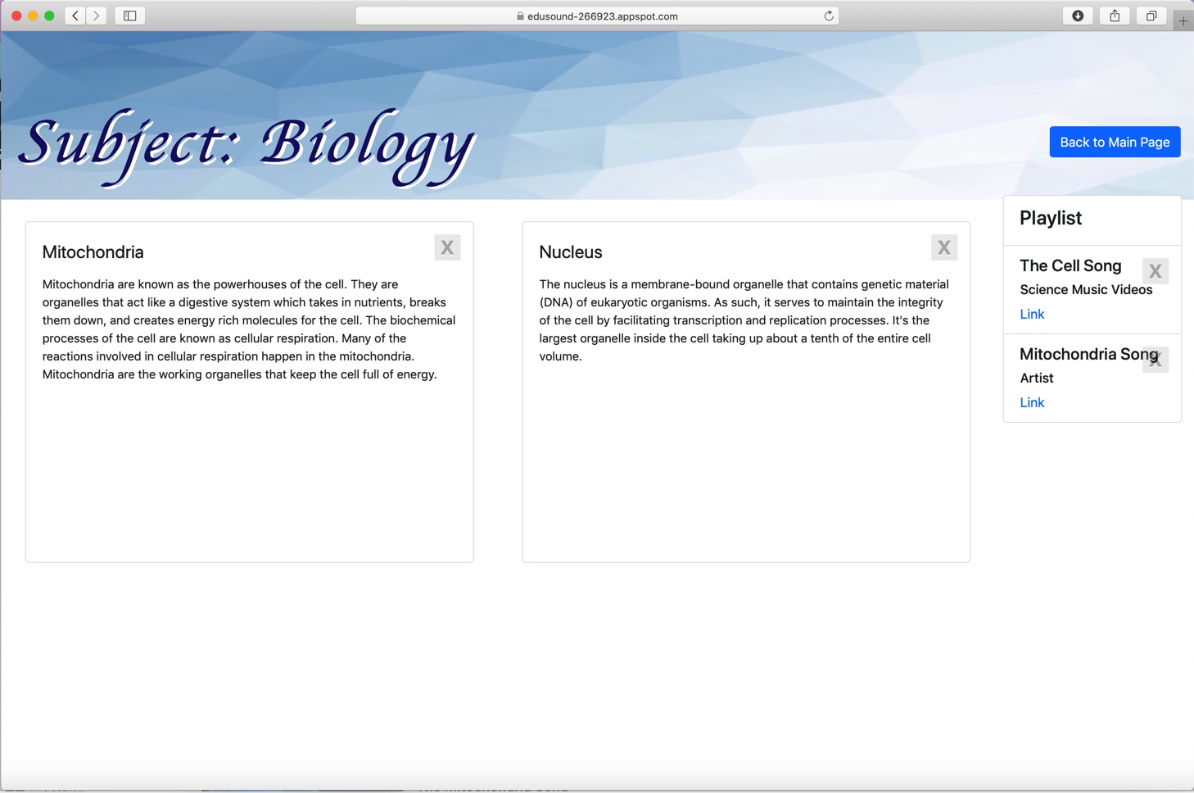Click the green fullscreen window button
This screenshot has width=1194, height=793.
49,16
